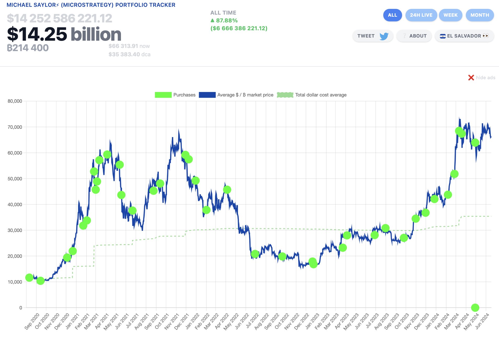This screenshot has height=341, width=499.
Task: Toggle the Purchases legend swatch
Action: [x=163, y=95]
